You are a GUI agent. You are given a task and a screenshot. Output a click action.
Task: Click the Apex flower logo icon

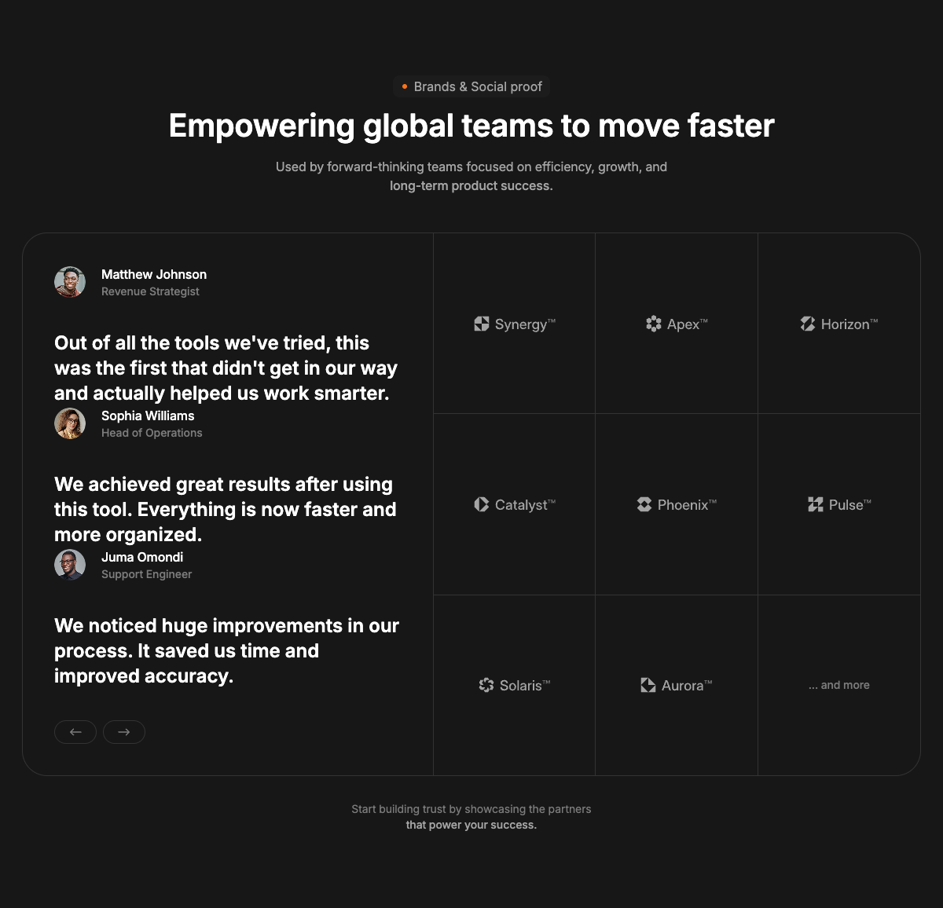[654, 324]
